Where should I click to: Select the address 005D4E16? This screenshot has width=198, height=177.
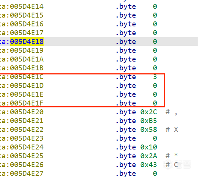pyautogui.click(x=27, y=24)
